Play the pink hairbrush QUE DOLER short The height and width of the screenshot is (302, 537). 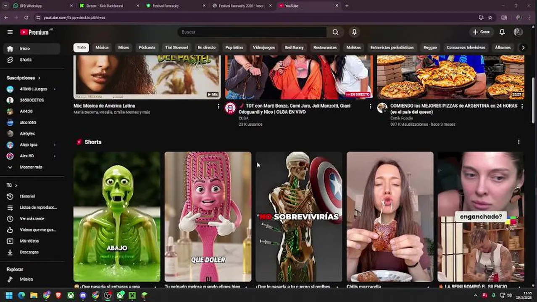[208, 216]
